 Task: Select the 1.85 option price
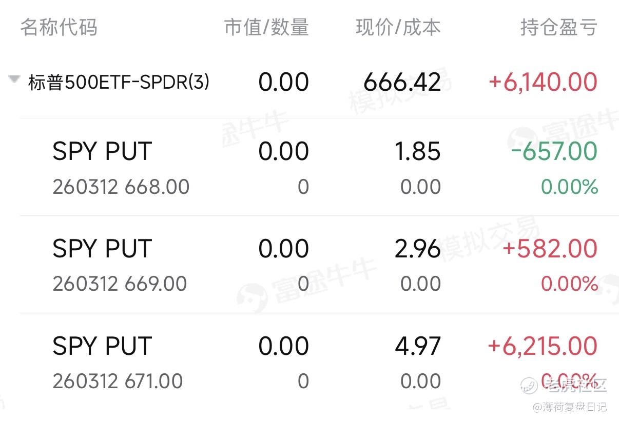tap(418, 151)
